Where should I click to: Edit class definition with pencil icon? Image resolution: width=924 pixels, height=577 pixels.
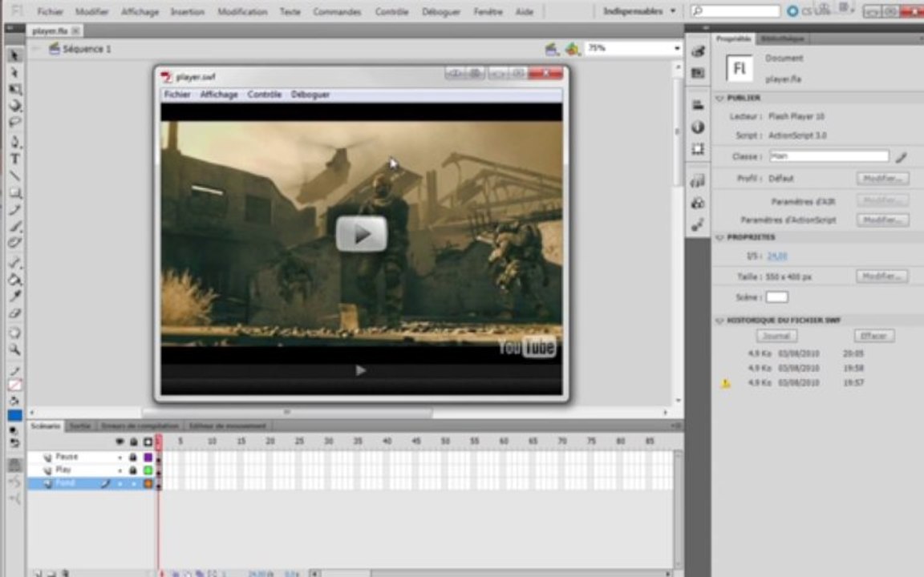coord(901,156)
